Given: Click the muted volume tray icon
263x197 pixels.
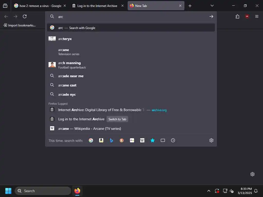Looking at the screenshot, I should pyautogui.click(x=232, y=191).
